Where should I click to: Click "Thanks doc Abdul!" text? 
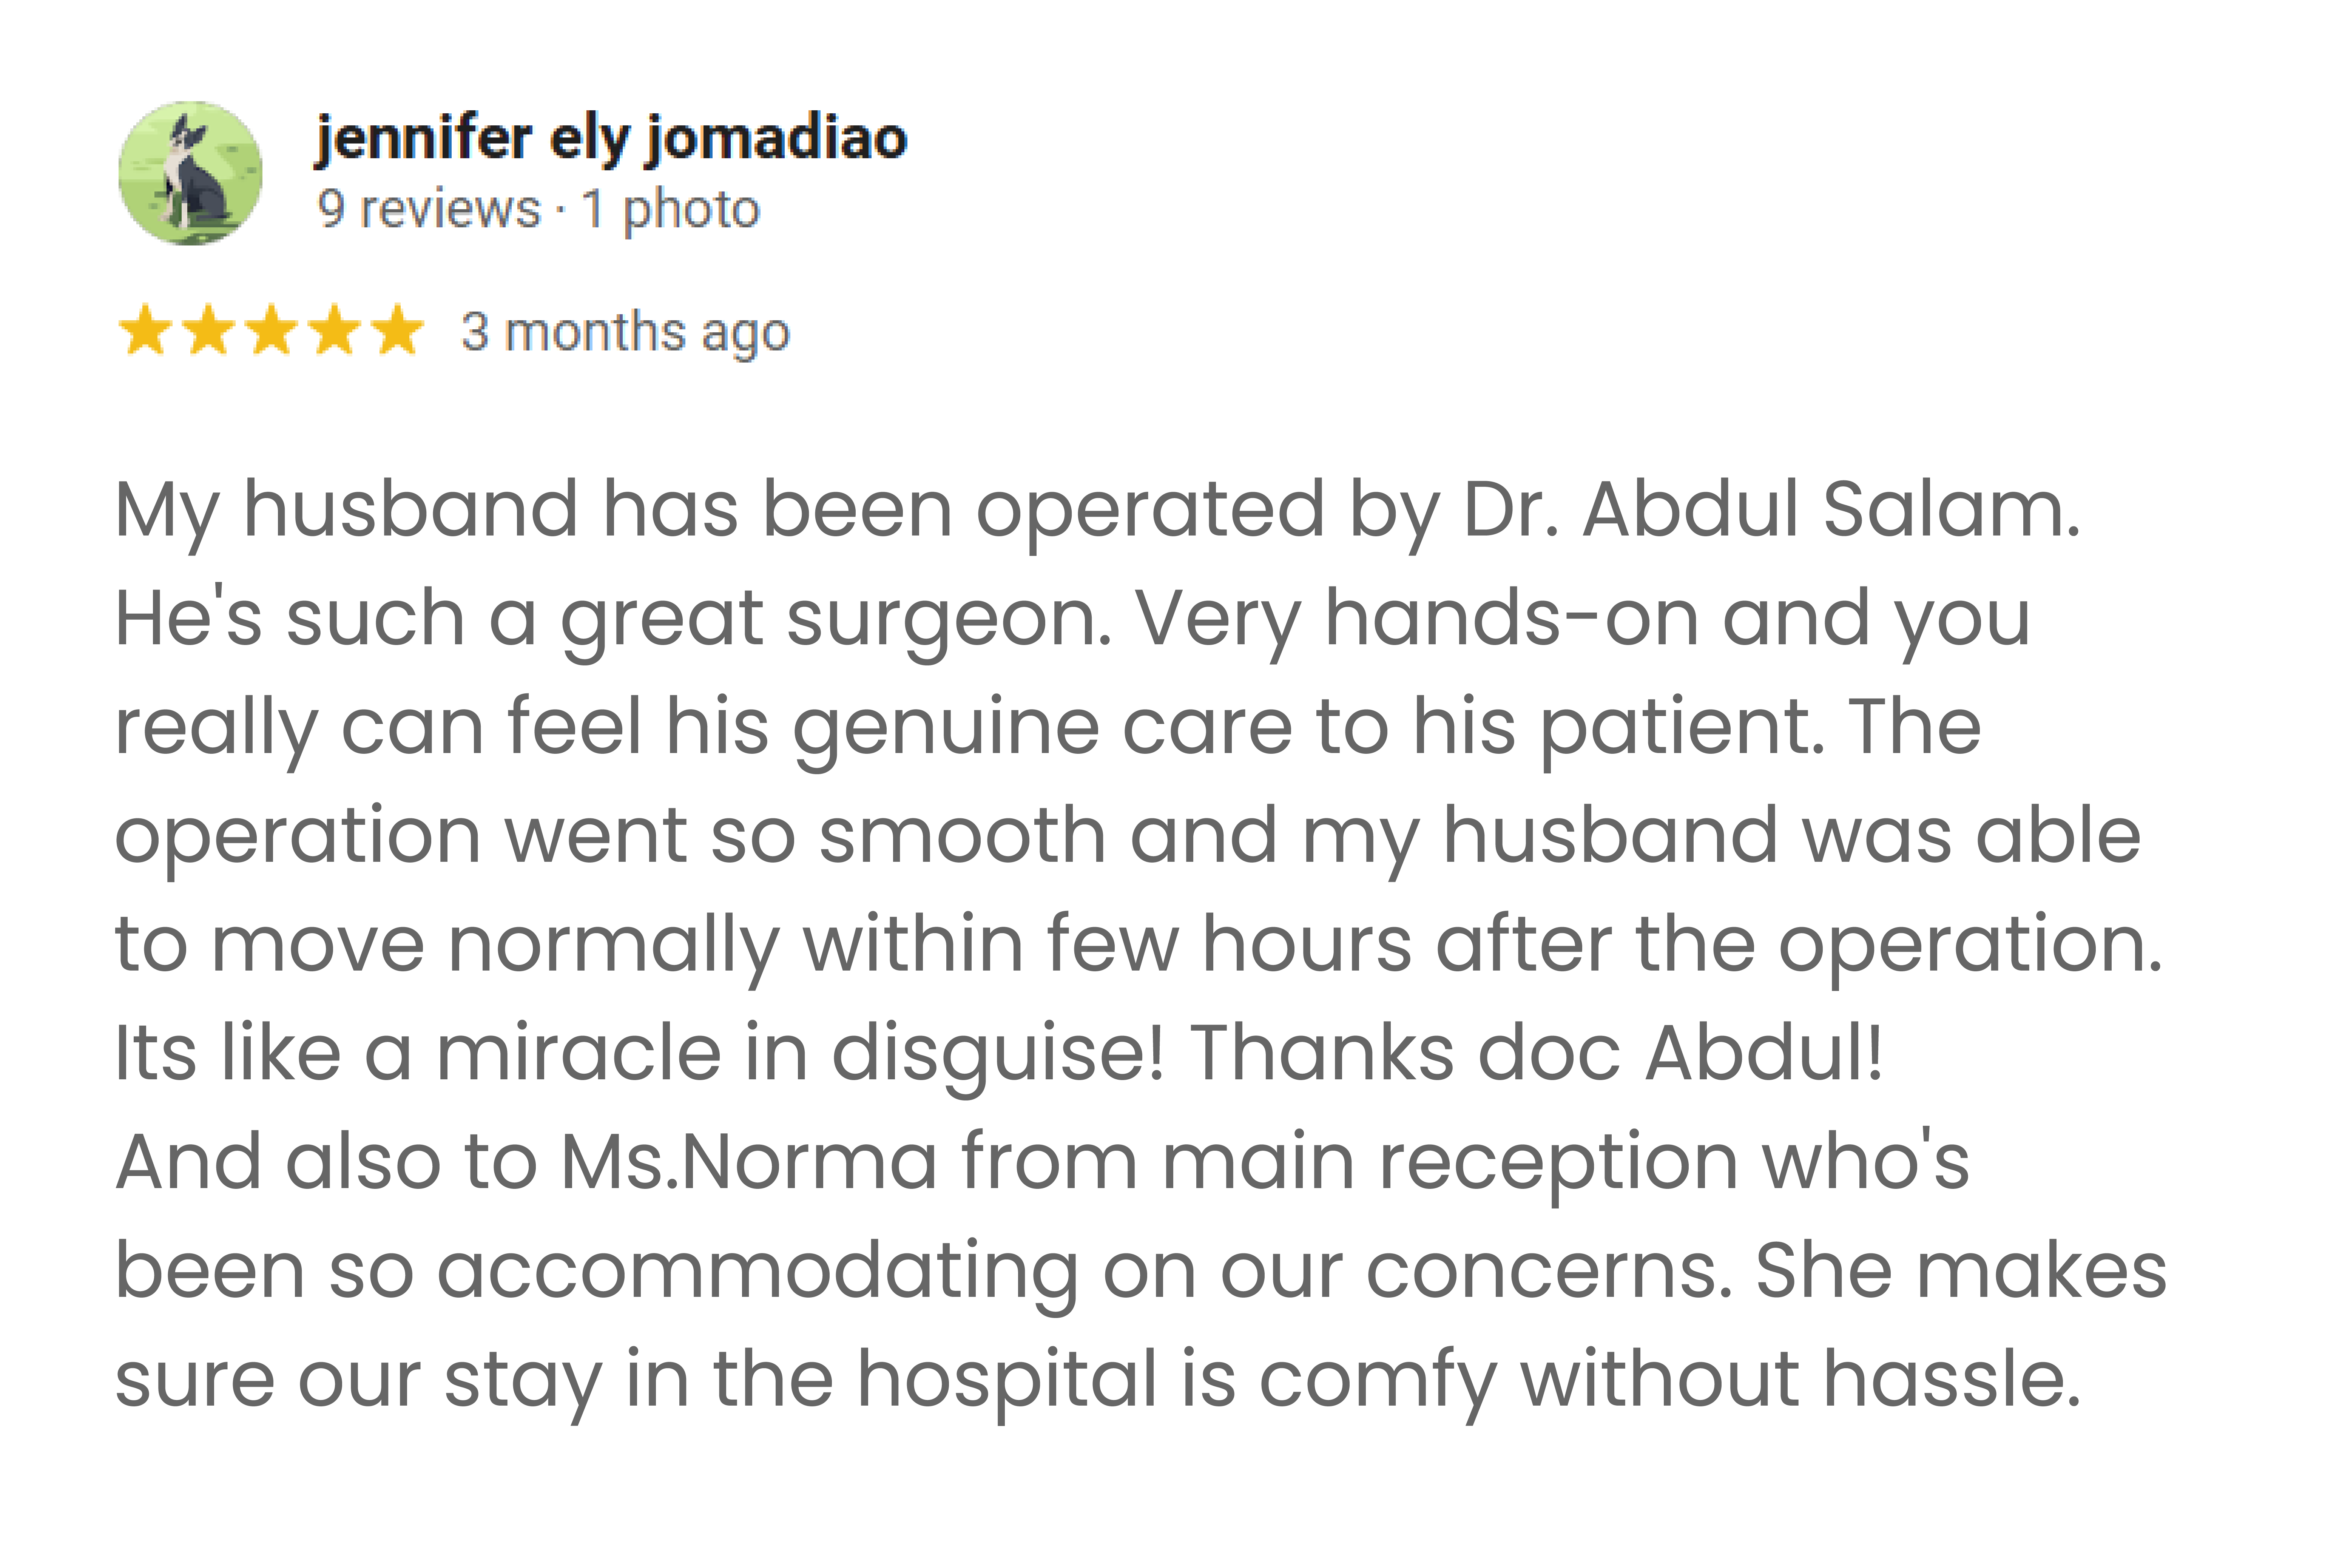[1536, 1053]
